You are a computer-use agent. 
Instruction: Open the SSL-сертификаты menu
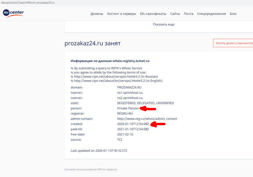tap(153, 14)
